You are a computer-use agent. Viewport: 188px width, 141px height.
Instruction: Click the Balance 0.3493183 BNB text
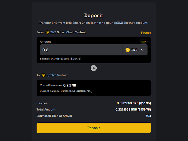point(60,59)
